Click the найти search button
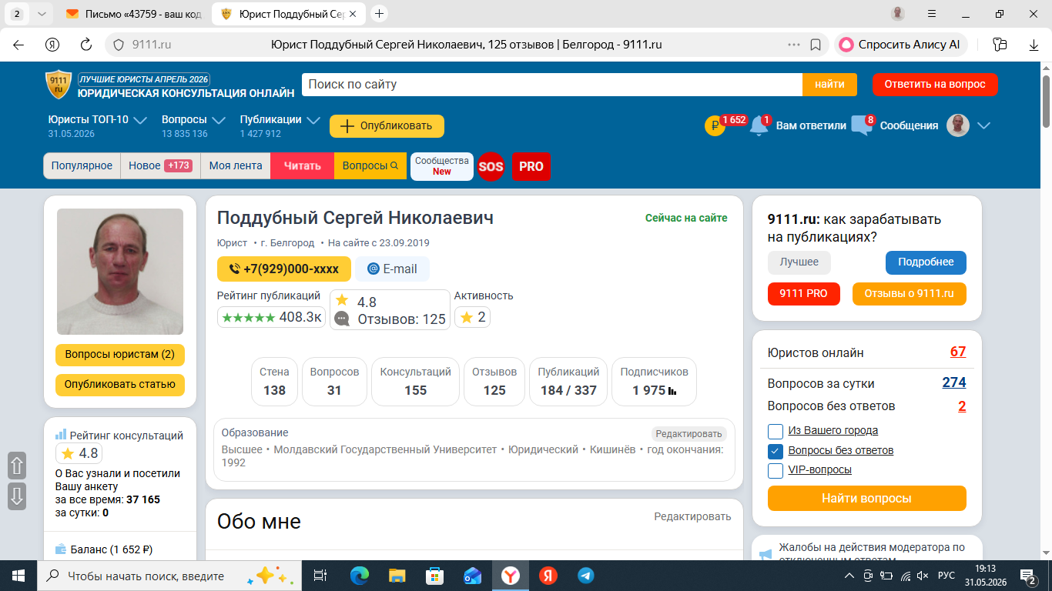The width and height of the screenshot is (1052, 591). (829, 85)
